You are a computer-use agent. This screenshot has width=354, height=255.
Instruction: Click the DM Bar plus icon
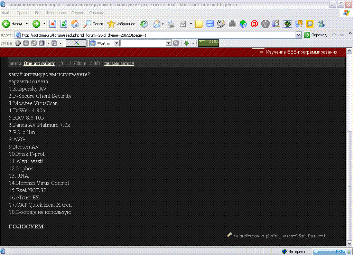pyautogui.click(x=26, y=43)
